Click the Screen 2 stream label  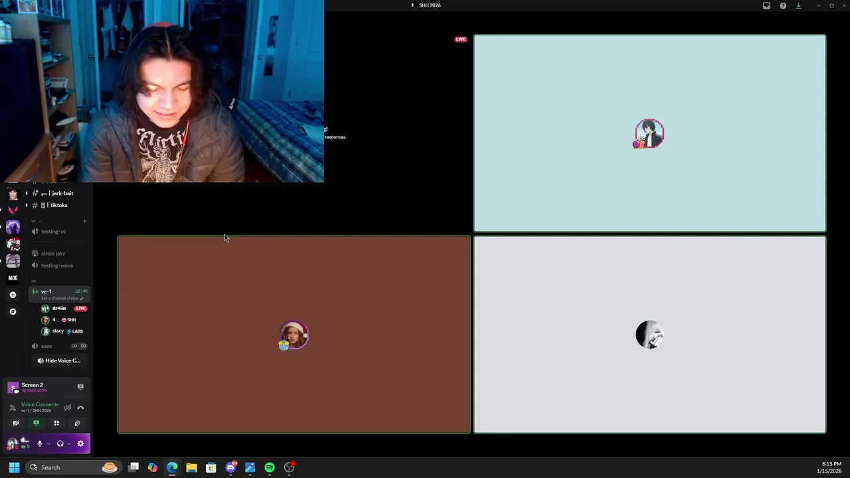(x=32, y=385)
